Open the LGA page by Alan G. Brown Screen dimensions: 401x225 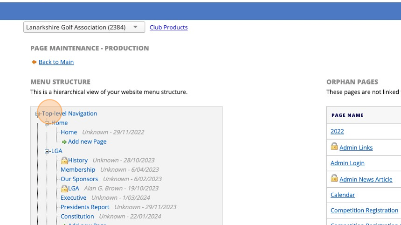click(x=73, y=189)
